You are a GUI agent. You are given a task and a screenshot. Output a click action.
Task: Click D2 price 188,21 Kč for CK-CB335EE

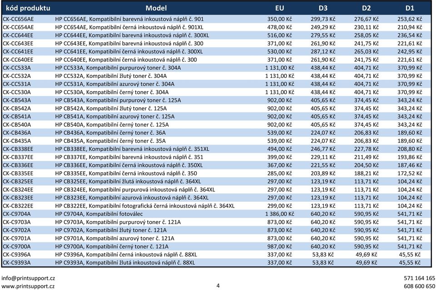click(x=366, y=174)
